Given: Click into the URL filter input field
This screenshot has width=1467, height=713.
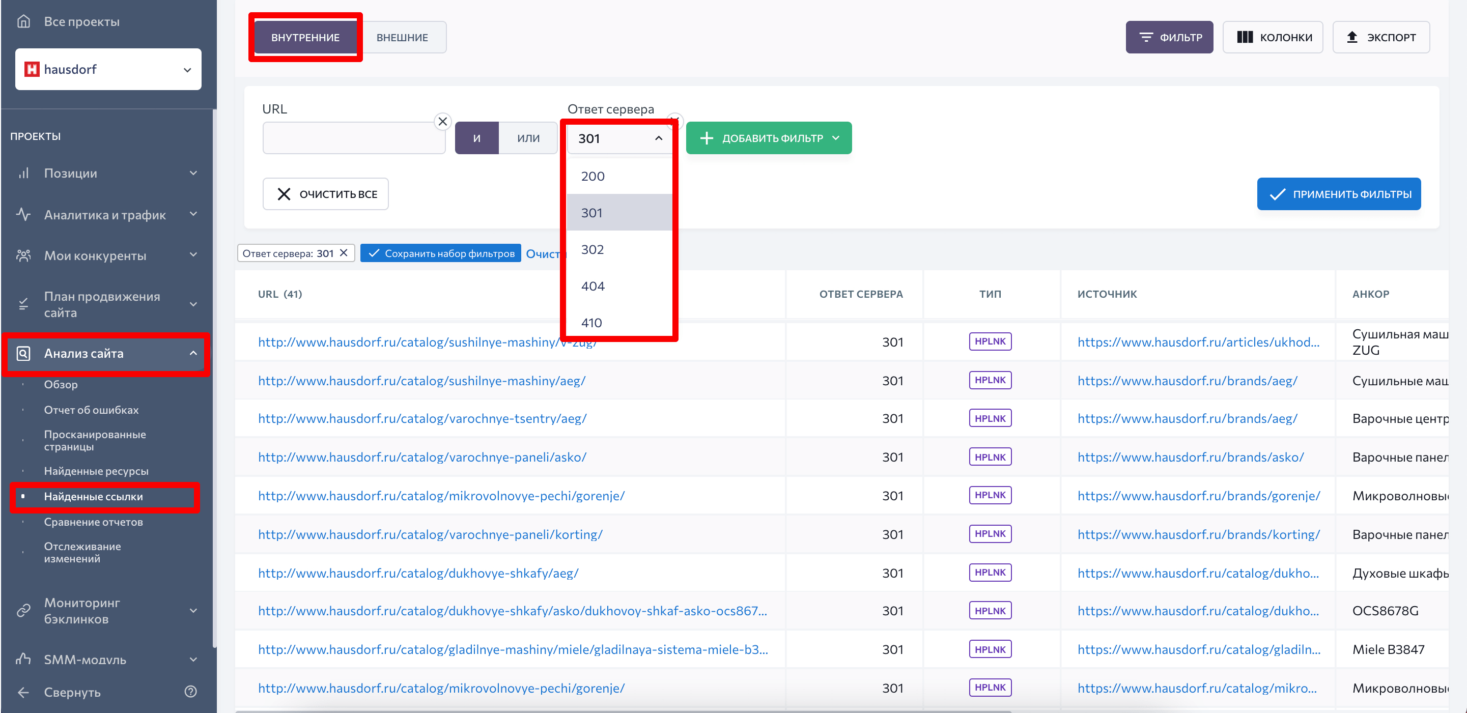Looking at the screenshot, I should pos(354,138).
